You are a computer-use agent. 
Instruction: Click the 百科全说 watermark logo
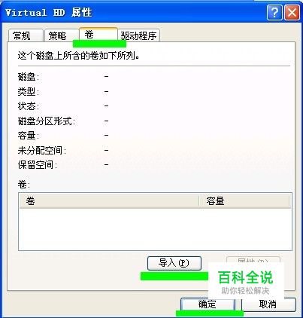[245, 282]
